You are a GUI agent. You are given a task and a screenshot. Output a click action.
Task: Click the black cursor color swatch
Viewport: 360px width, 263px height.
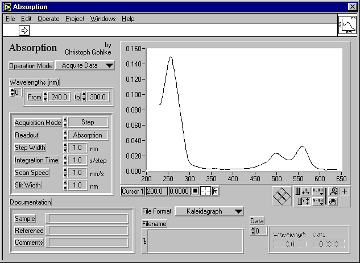pyautogui.click(x=195, y=191)
